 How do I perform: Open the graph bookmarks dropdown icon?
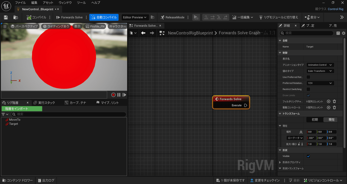133,33
